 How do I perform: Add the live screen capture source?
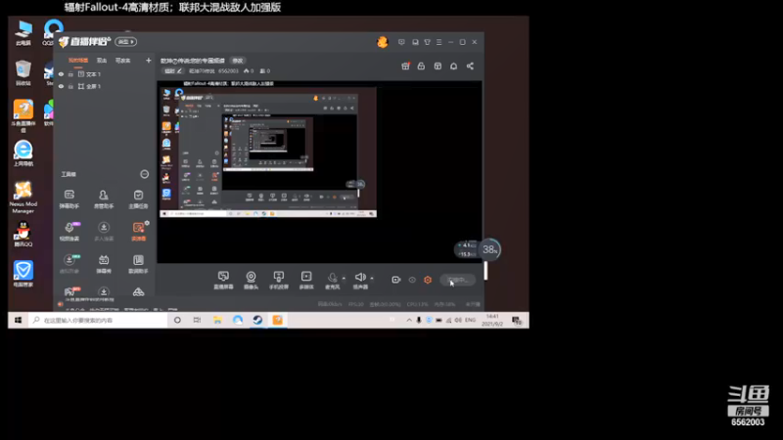click(223, 280)
